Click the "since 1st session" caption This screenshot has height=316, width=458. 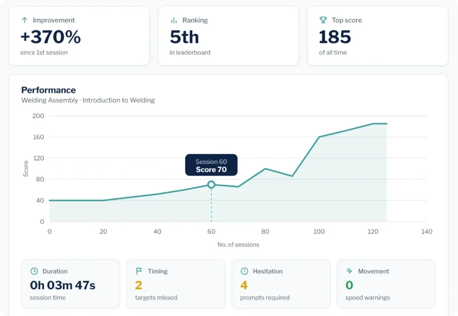coord(44,53)
